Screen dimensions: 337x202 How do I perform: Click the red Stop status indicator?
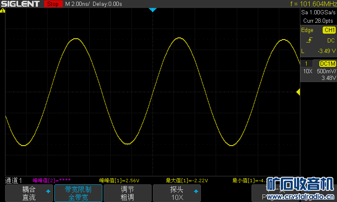click(x=53, y=4)
